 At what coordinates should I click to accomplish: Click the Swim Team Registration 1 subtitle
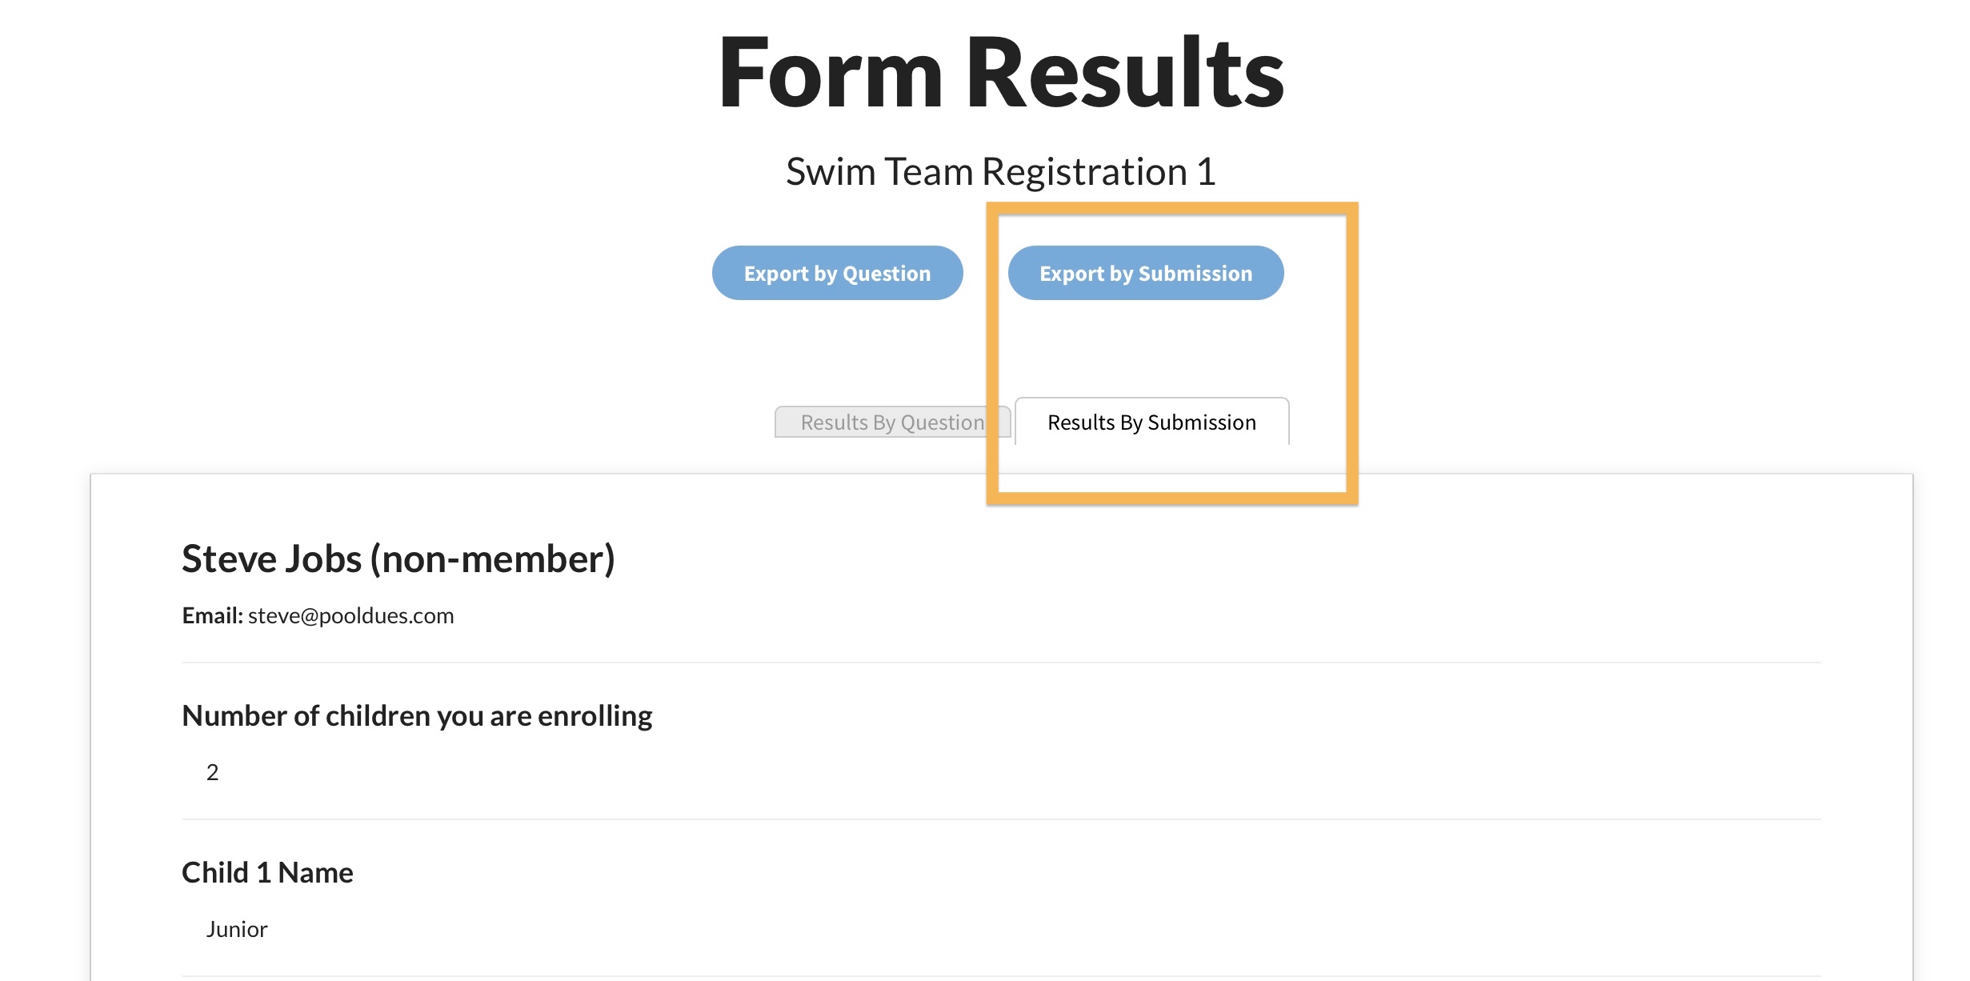1000,171
